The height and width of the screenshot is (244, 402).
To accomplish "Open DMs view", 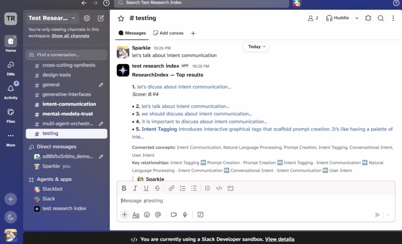I will [11, 68].
